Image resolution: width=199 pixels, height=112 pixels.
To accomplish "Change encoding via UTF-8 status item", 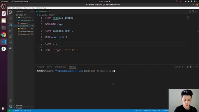I will (155, 111).
